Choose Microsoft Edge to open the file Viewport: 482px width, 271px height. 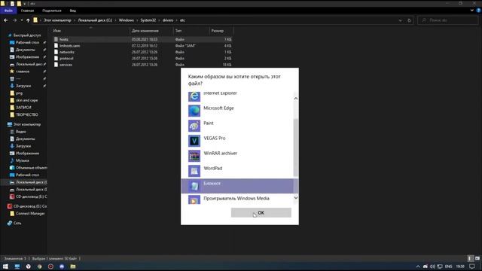tap(237, 111)
